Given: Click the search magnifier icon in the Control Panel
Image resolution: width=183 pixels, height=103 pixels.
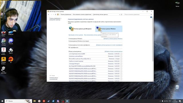Looking at the screenshot, I should 151,15.
